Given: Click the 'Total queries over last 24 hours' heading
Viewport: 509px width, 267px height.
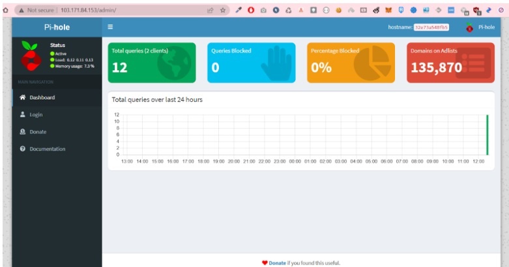Looking at the screenshot, I should tap(157, 99).
